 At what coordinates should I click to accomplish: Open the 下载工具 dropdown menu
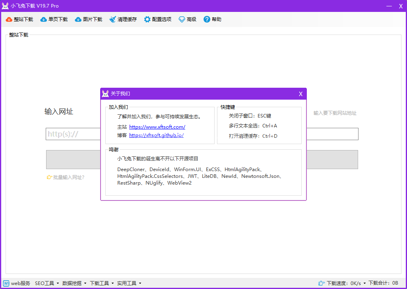click(102, 283)
